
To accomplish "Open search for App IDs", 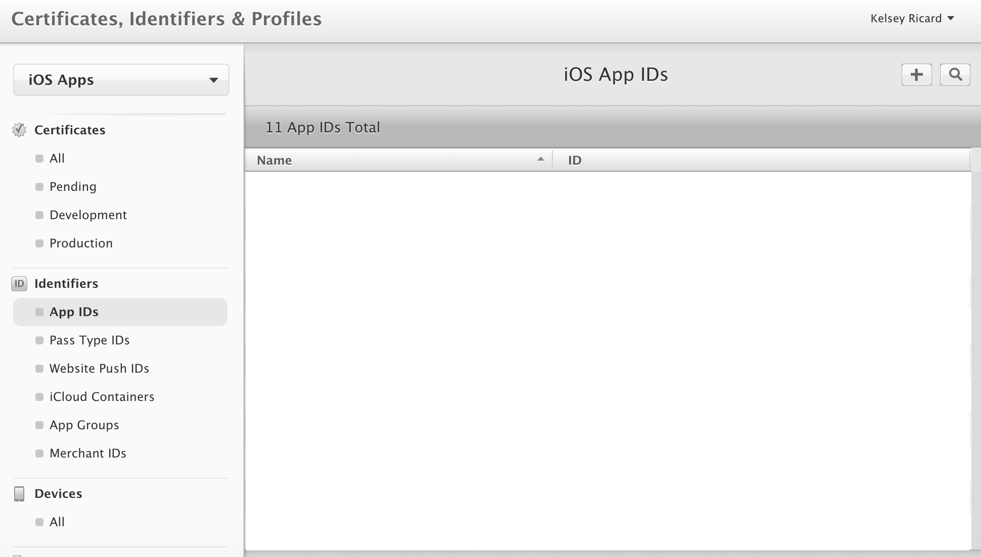I will click(x=955, y=75).
